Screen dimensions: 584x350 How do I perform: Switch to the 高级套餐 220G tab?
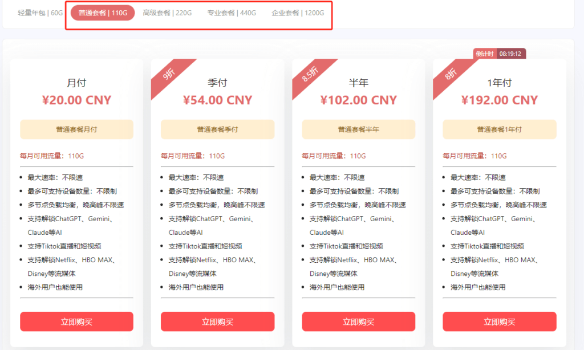coord(167,13)
